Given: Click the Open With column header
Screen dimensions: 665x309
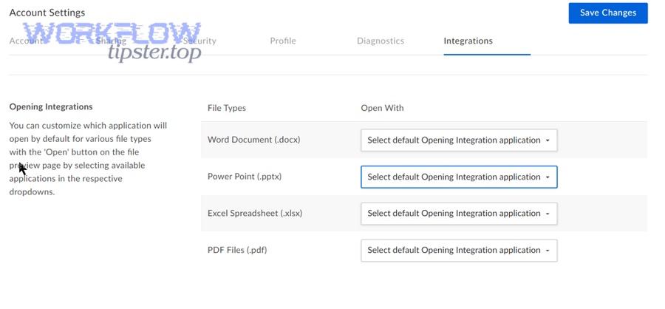Looking at the screenshot, I should coord(382,108).
